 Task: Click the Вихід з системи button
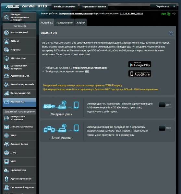point(65,6)
